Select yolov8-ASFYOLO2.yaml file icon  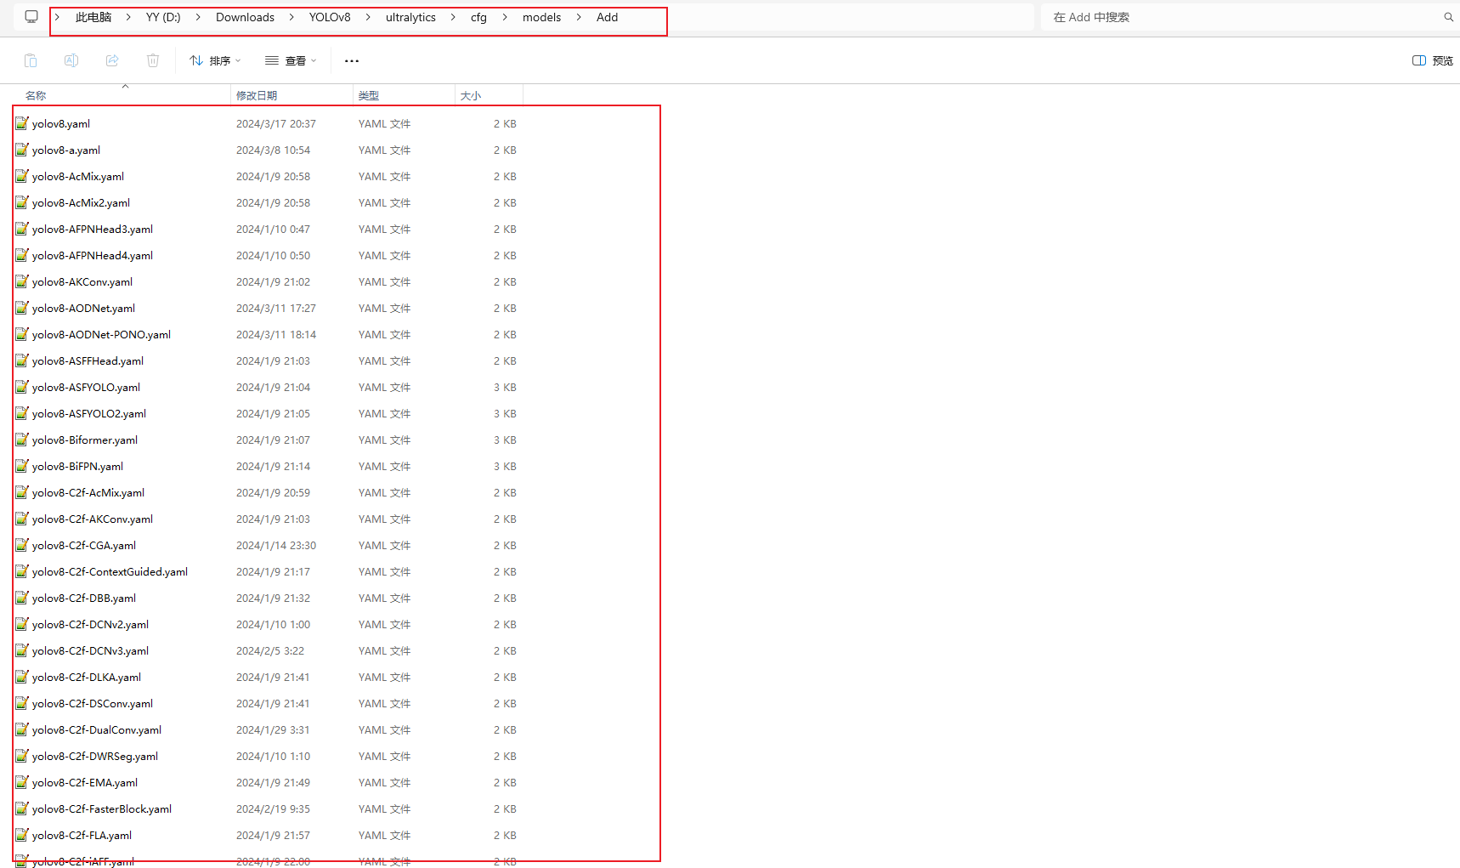tap(22, 413)
